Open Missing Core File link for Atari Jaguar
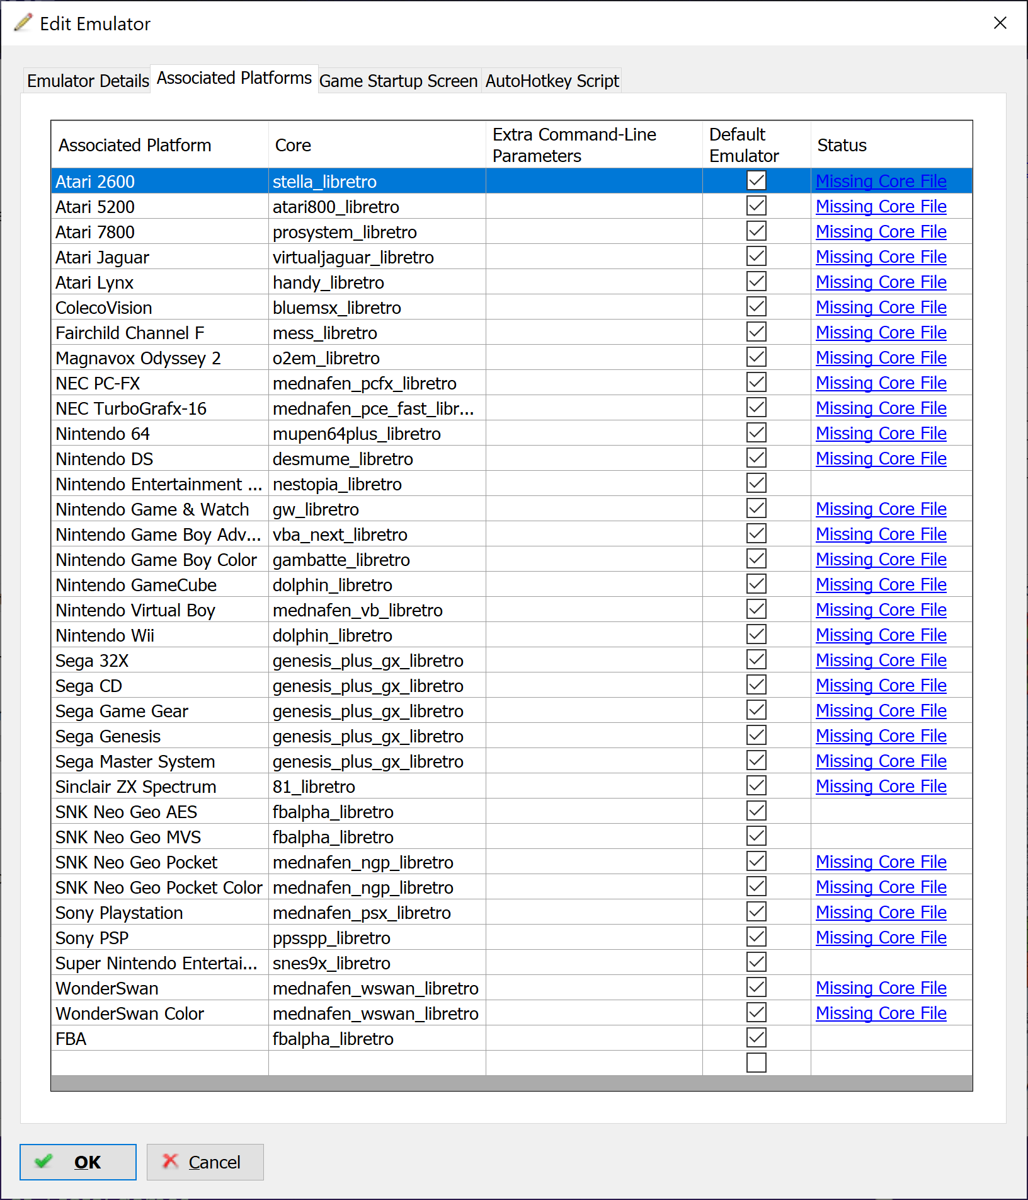The height and width of the screenshot is (1200, 1028). pyautogui.click(x=881, y=257)
